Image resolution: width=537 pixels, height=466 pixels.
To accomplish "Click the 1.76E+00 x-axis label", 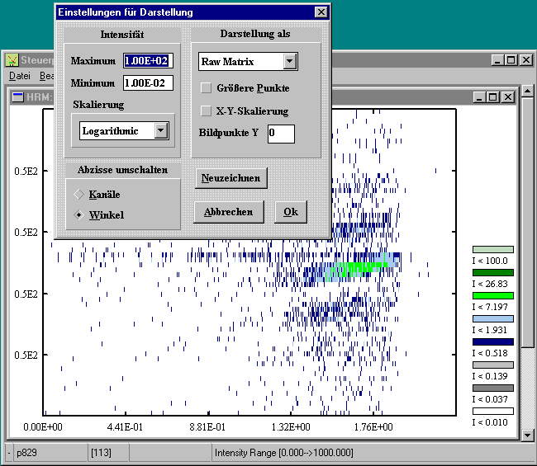I will pos(373,427).
